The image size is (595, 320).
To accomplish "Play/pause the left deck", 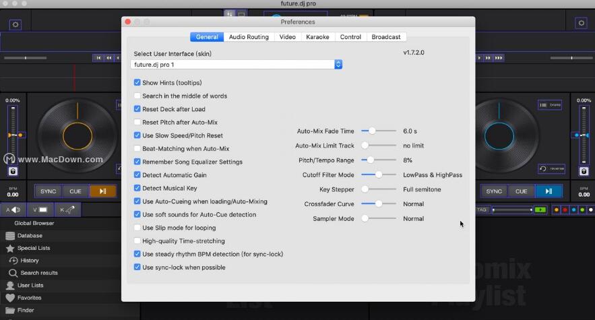I will [103, 191].
